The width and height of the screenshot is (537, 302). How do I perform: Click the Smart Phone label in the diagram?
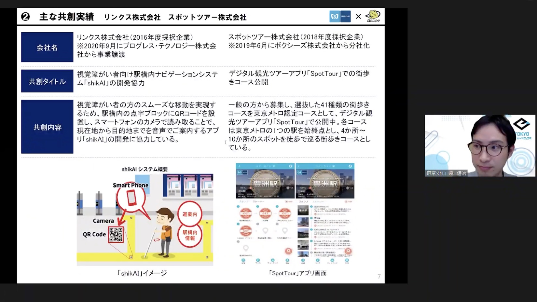point(131,185)
